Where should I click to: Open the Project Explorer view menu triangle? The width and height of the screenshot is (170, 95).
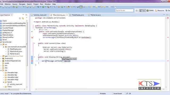coord(27,18)
